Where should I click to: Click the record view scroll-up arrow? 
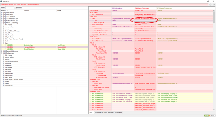214,10
